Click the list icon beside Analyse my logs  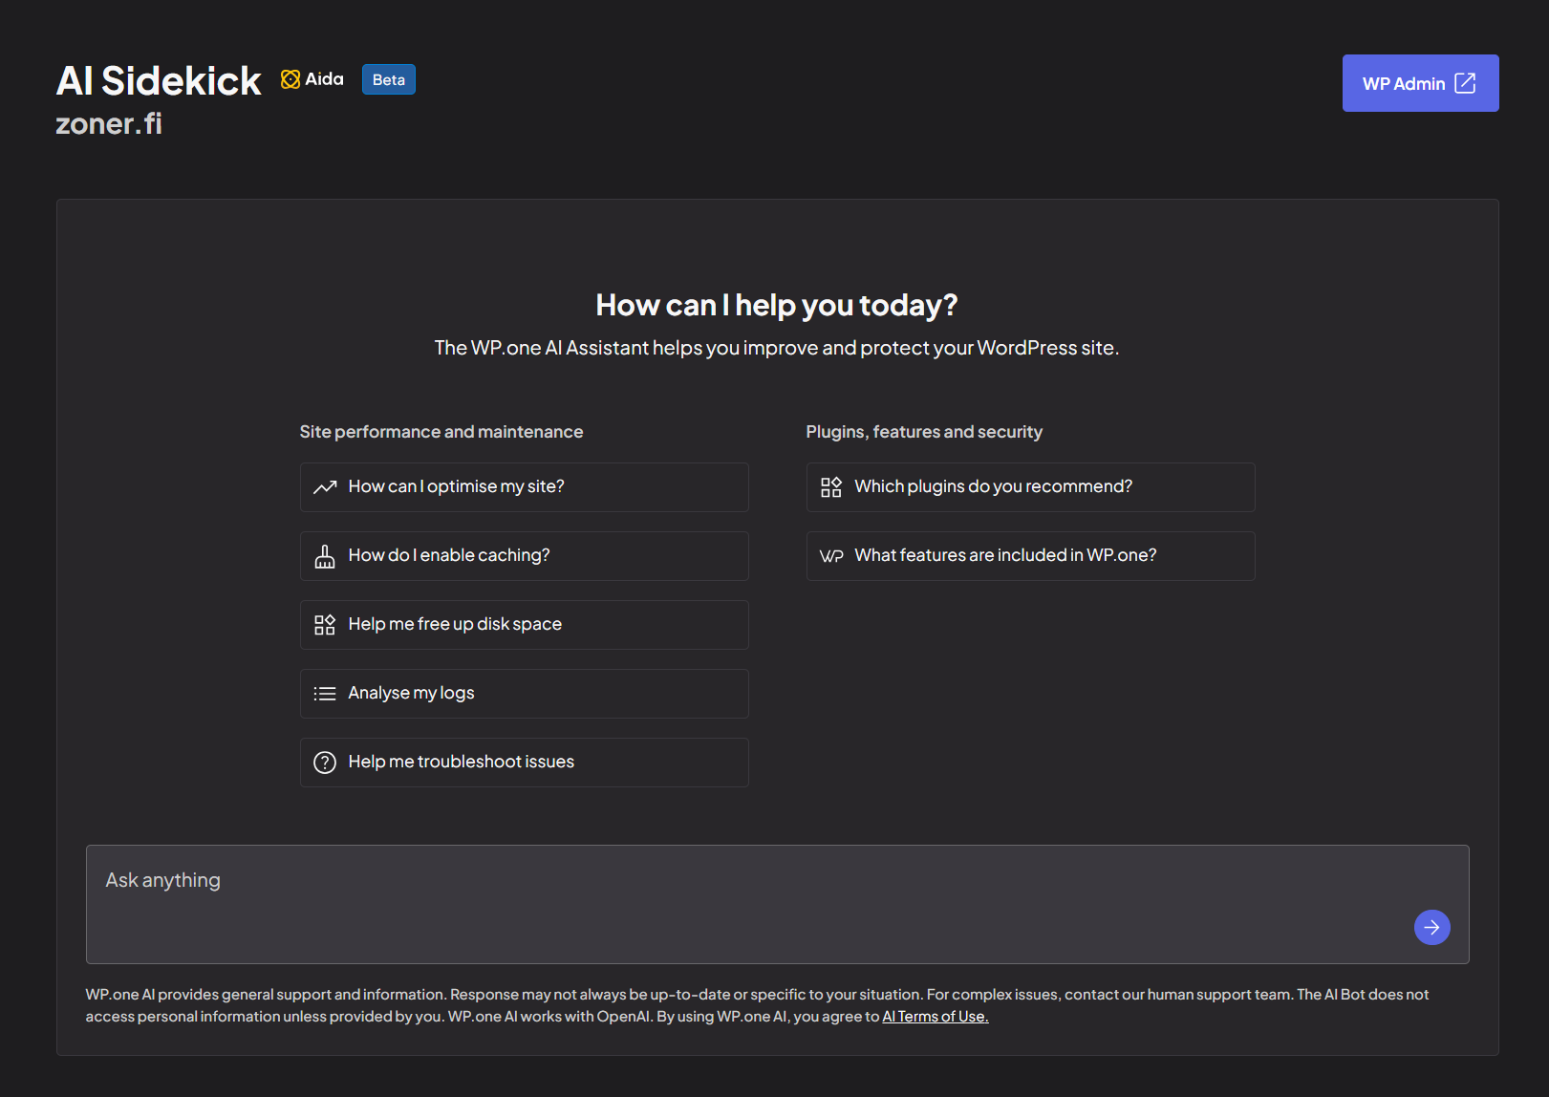325,694
